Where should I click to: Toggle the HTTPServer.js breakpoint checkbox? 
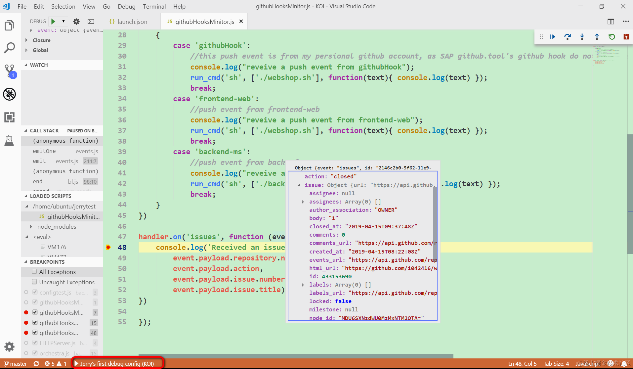35,343
